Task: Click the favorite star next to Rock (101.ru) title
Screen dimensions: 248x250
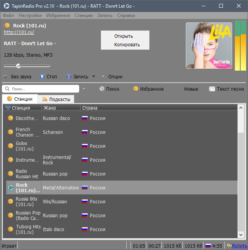Action: coord(7,25)
